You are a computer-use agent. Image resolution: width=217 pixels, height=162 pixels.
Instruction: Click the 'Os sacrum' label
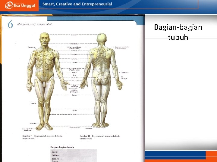pyautogui.click(x=124, y=72)
